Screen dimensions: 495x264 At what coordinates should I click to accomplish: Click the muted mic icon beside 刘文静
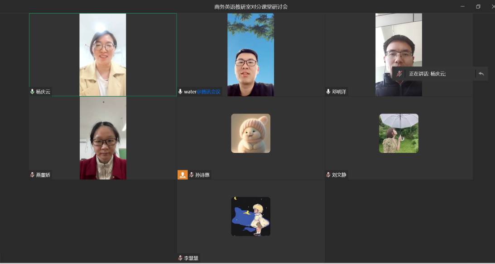[328, 175]
